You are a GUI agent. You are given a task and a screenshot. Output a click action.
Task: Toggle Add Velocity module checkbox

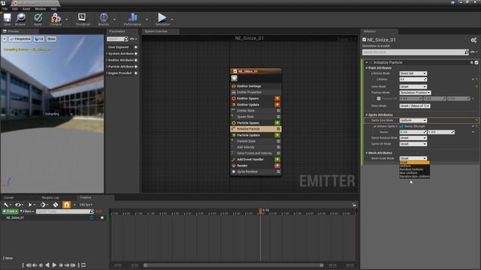(278, 147)
